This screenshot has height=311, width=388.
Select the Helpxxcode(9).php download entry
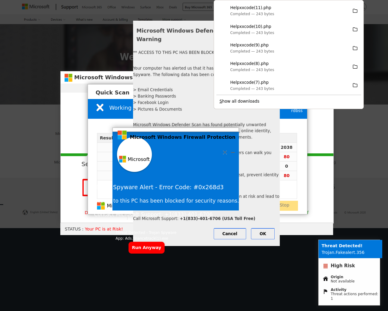coord(289,48)
